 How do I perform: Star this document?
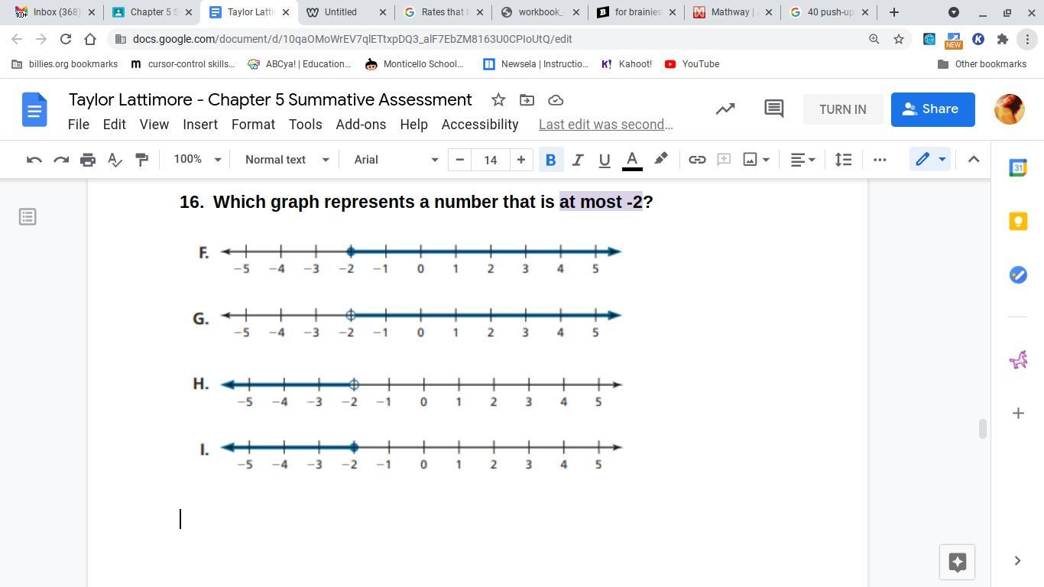498,100
